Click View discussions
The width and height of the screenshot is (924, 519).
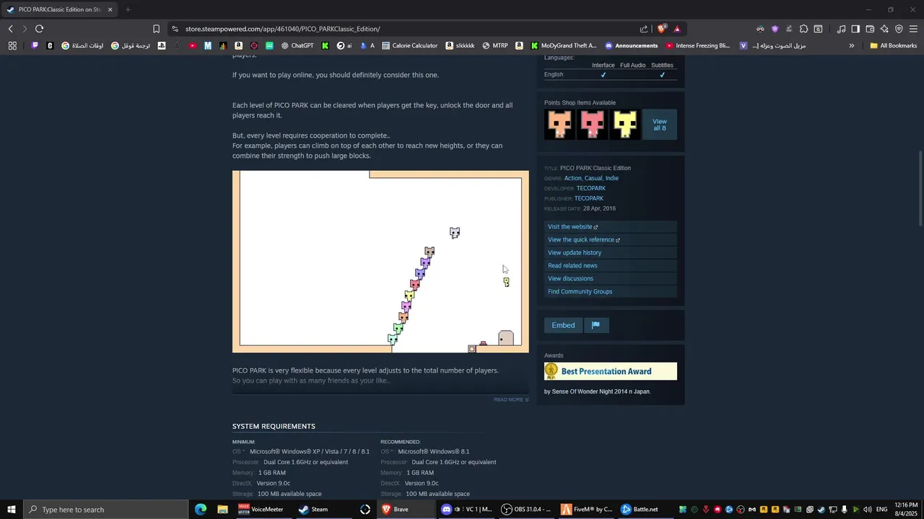tap(611, 278)
